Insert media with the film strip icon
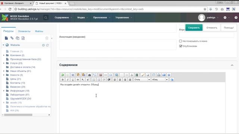Image resolution: width=239 pixels, height=134 pixels. click(137, 75)
